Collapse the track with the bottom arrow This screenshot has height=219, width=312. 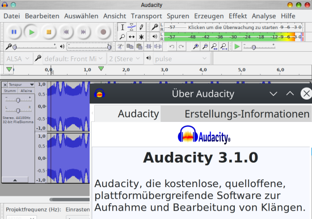click(15, 180)
